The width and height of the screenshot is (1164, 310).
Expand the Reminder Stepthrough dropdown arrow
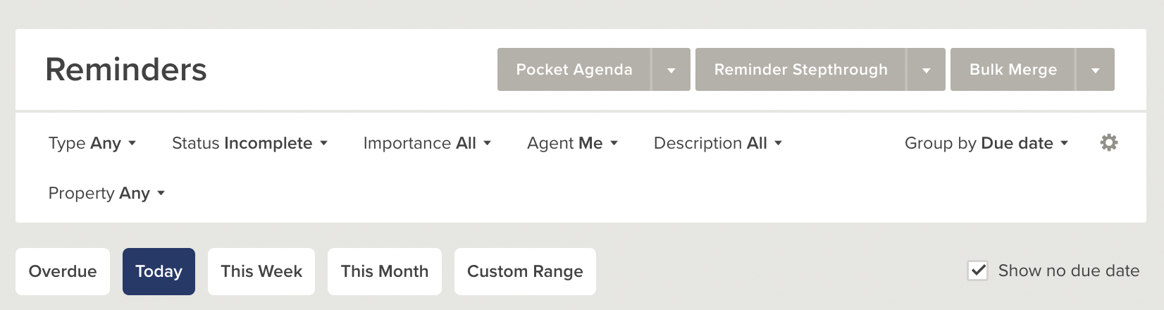pyautogui.click(x=926, y=70)
